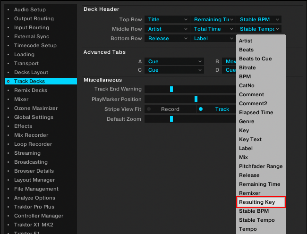Go to the Mixer settings page
Image resolution: width=307 pixels, height=234 pixels.
click(21, 99)
